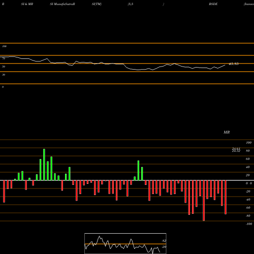
Task: Click the '-60' label on the MR axis
Action: point(248,208)
